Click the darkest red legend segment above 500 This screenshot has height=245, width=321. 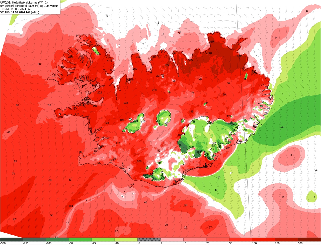[309, 239]
